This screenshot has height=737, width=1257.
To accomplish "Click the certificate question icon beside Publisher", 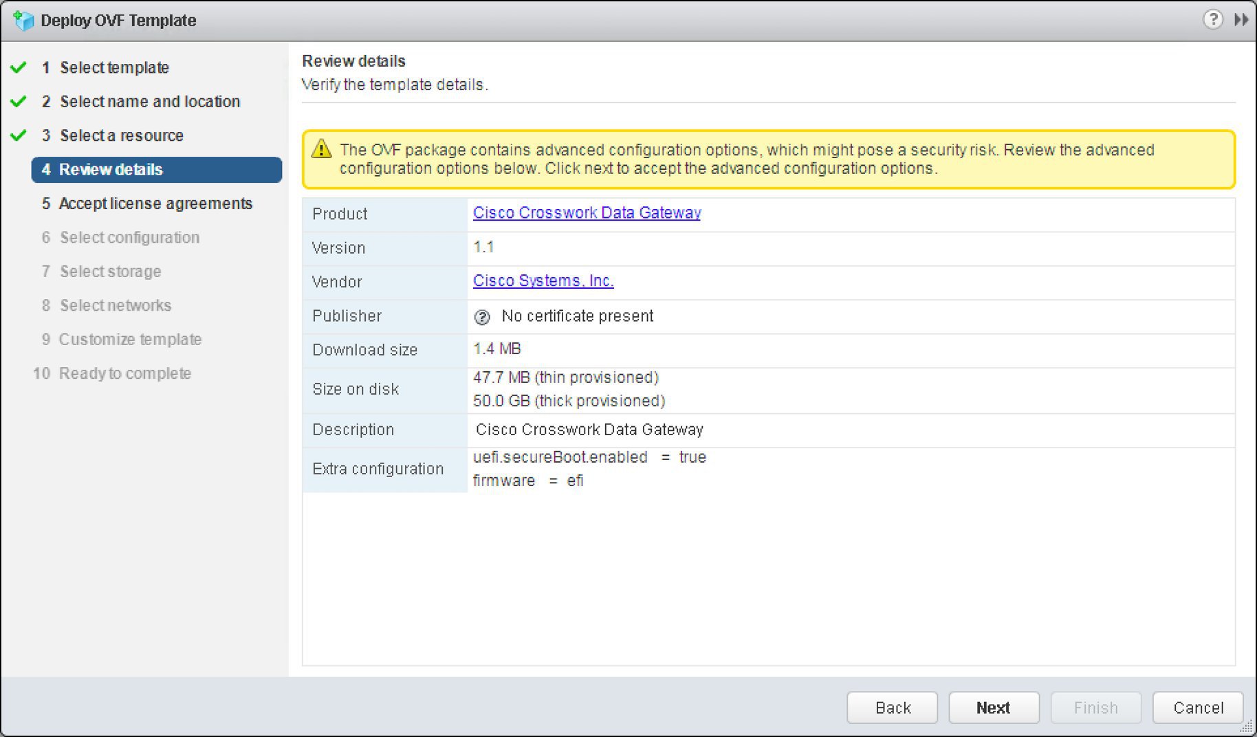I will tap(481, 317).
